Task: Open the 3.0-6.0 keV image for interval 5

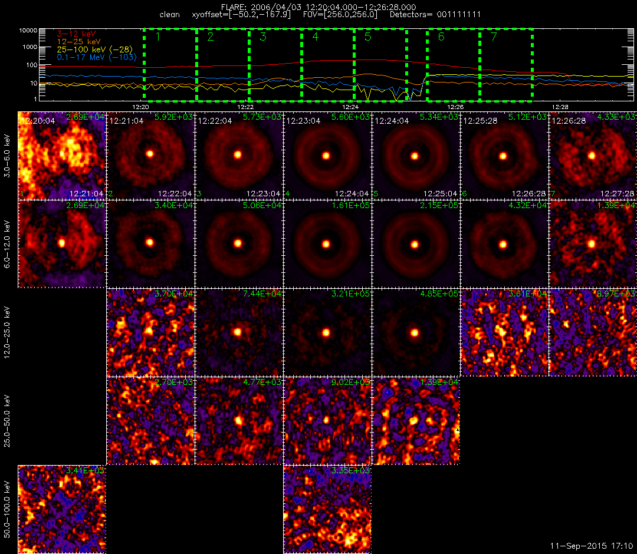Action: [416, 156]
